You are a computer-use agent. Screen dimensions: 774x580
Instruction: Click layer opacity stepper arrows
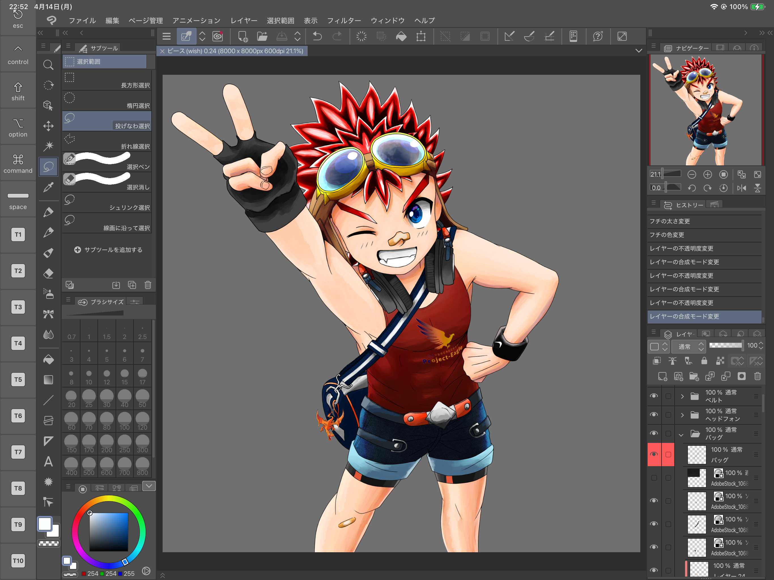[761, 346]
